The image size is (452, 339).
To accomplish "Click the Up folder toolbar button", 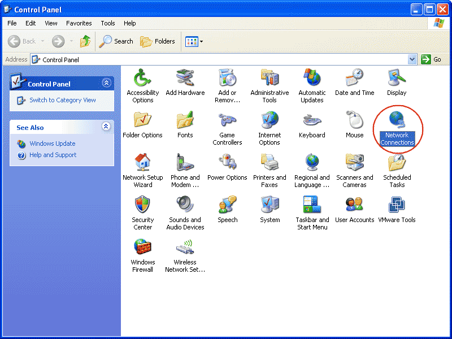I will coord(85,41).
